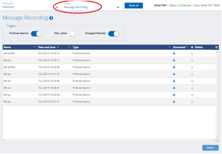Click the Delete button at bottom

[x=210, y=148]
